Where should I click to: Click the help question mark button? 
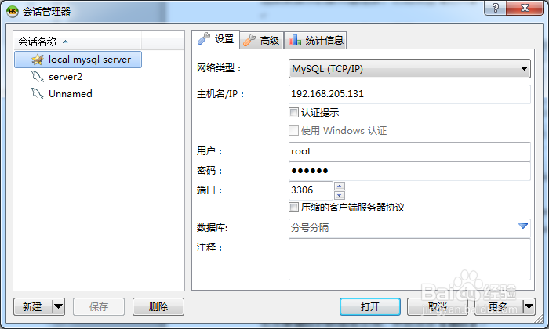tap(495, 8)
